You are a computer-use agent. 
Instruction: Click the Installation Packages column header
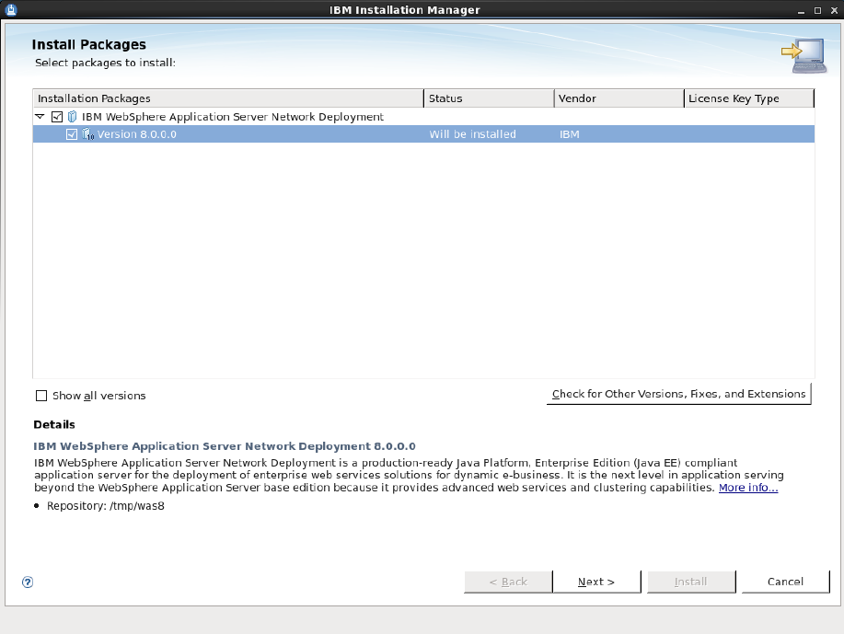tap(228, 98)
